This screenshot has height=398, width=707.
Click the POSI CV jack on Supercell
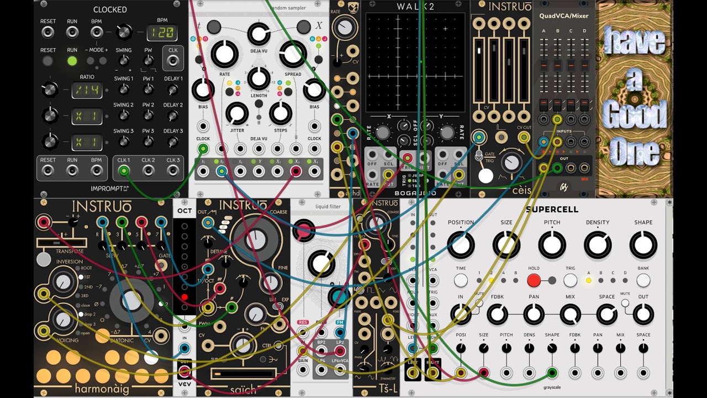(461, 373)
